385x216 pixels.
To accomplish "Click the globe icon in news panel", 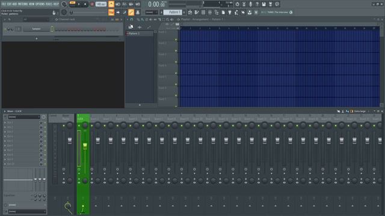I will [x=291, y=12].
